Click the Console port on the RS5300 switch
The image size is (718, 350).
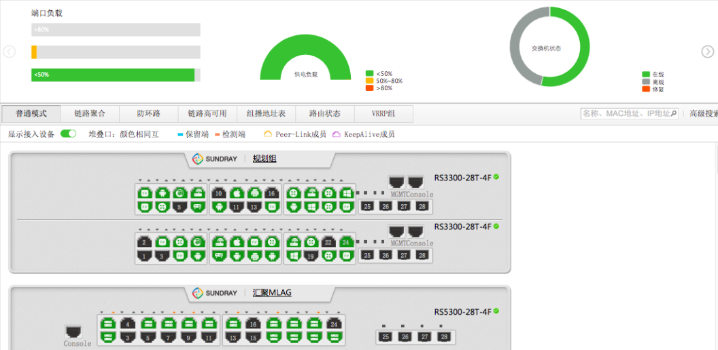(x=73, y=332)
